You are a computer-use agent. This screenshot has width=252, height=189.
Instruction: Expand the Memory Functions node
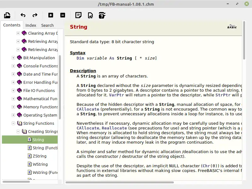tap(13, 107)
